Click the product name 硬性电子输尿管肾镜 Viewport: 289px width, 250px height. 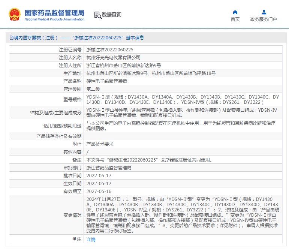106,81
